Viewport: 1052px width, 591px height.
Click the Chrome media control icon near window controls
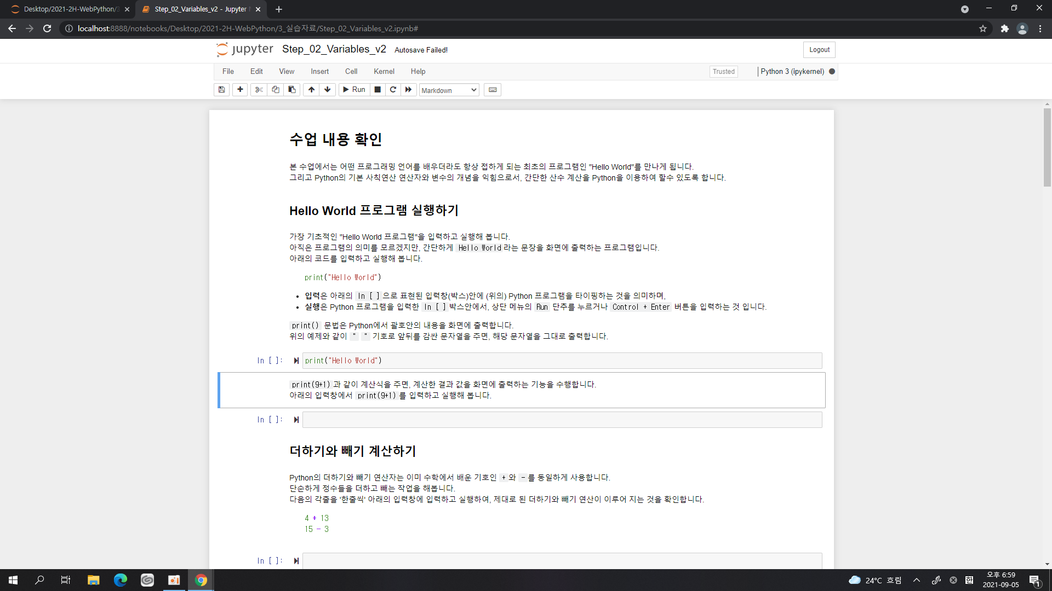[x=965, y=9]
